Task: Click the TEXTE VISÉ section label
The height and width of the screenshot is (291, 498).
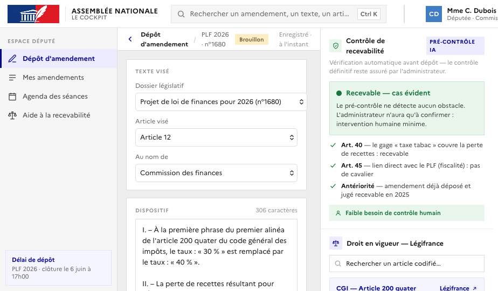Action: (152, 72)
